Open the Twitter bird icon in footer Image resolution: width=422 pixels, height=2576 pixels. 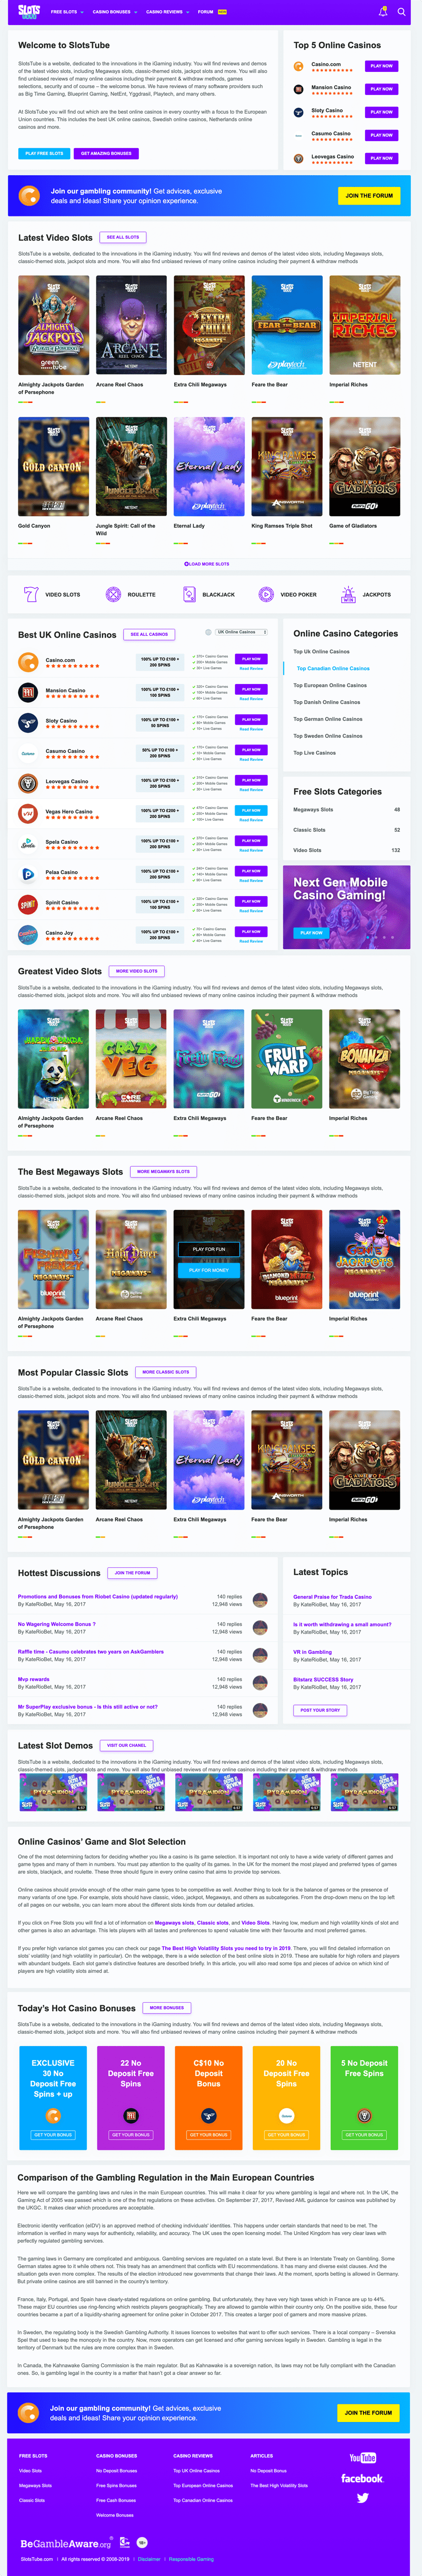tap(362, 2497)
